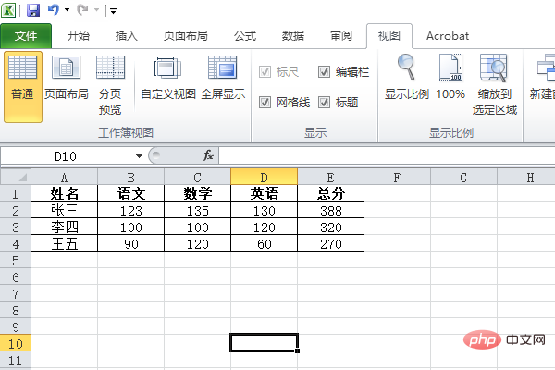
Task: Toggle the 网格线 gridlines checkbox
Action: [265, 103]
